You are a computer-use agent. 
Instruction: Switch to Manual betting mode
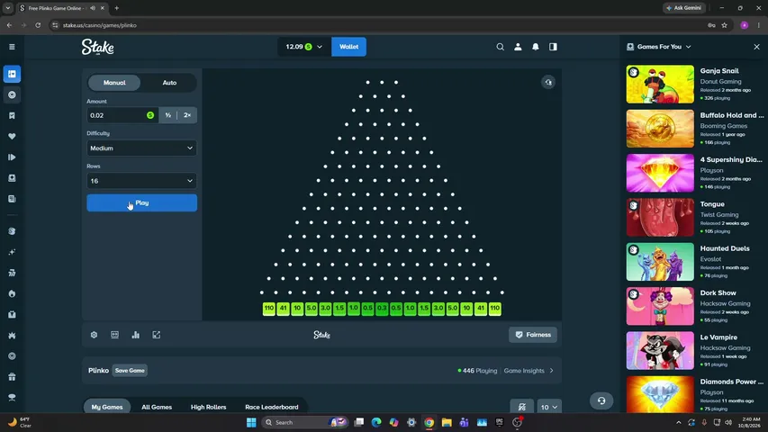tap(114, 83)
